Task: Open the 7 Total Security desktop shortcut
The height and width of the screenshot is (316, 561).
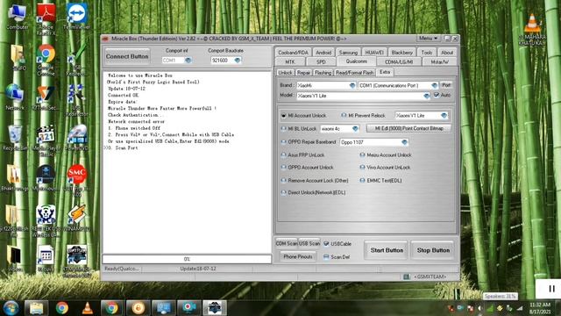Action: click(x=46, y=97)
